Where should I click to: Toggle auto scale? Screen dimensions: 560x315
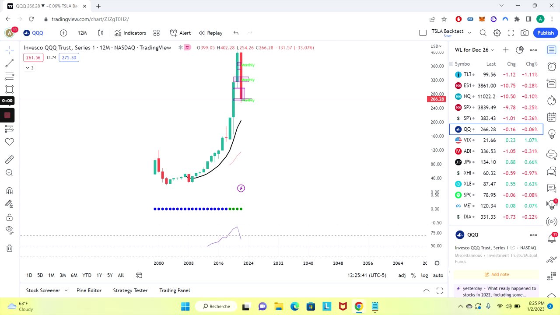point(438,275)
